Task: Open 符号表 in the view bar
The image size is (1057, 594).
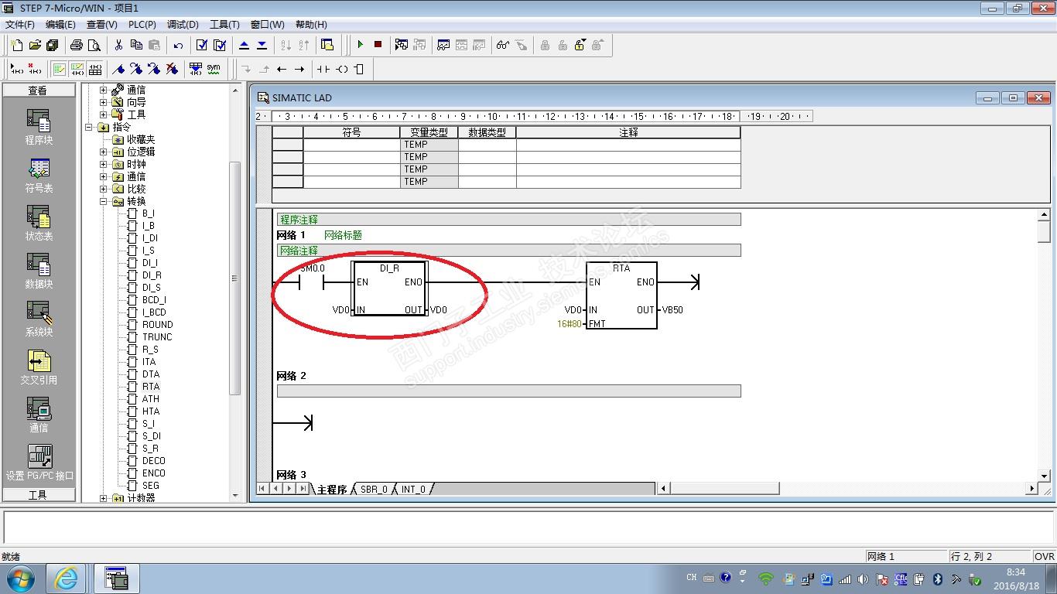Action: click(39, 176)
